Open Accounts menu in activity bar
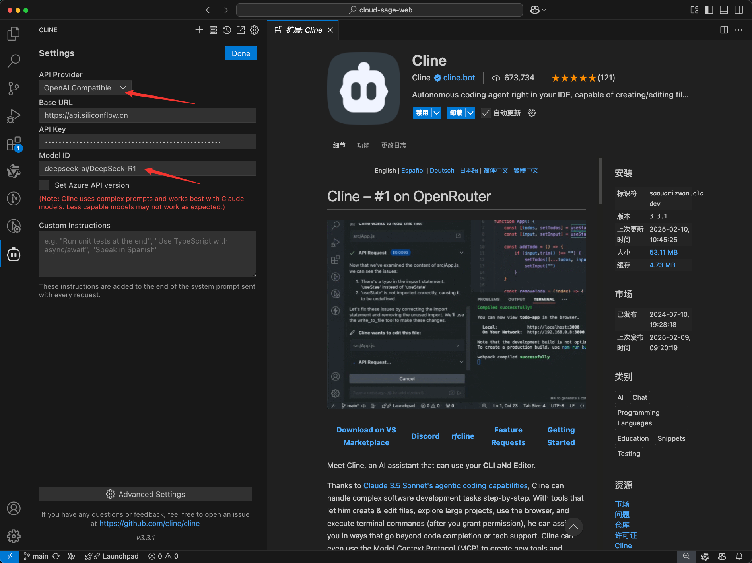This screenshot has width=752, height=563. 14,508
